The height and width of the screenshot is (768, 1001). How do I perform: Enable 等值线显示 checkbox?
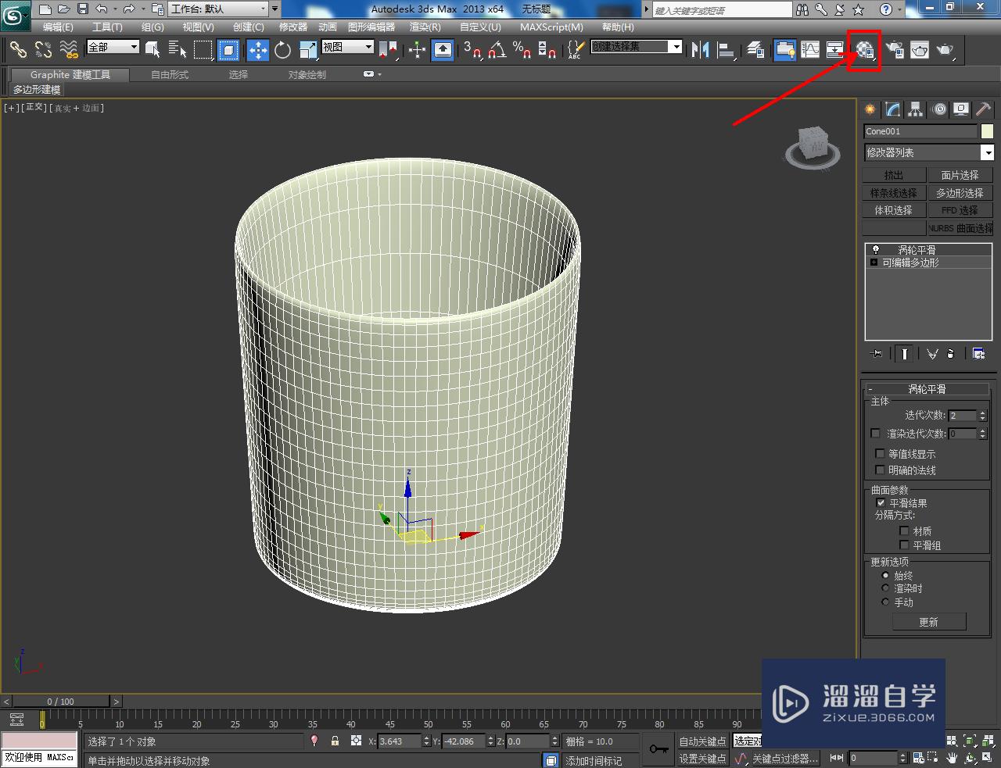pos(880,453)
